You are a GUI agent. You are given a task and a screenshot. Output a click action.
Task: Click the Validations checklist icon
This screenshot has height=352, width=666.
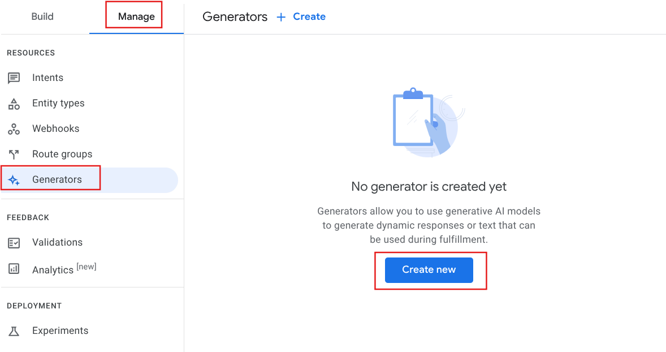coord(14,243)
